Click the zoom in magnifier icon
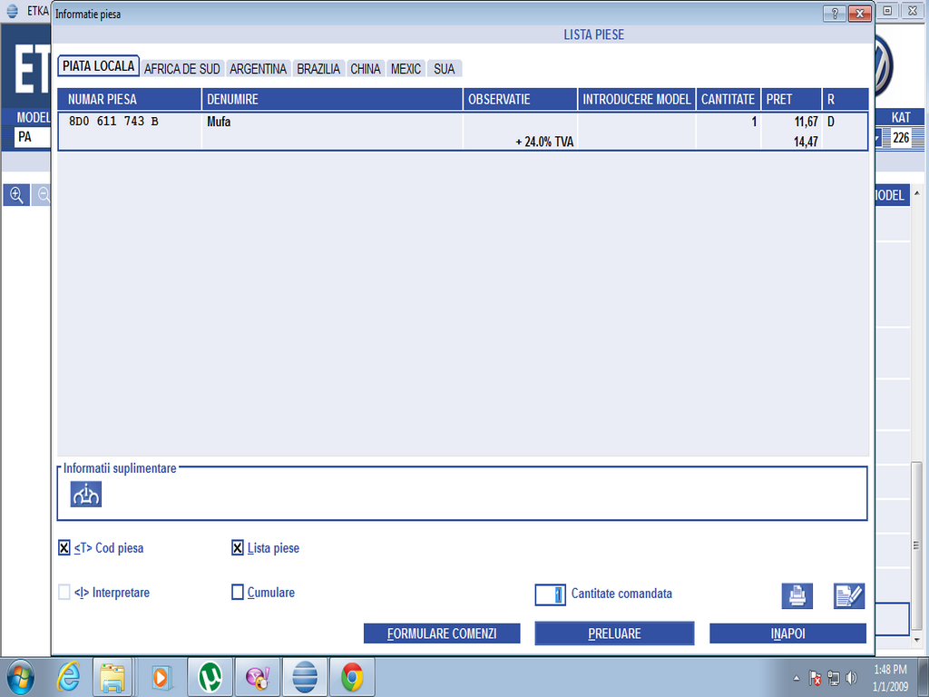Screen dimensions: 929x697 [x=16, y=195]
